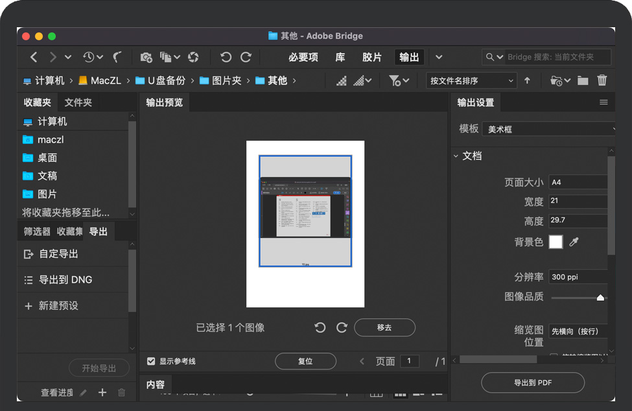This screenshot has width=632, height=411.
Task: Open recent files history clock icon
Action: click(x=89, y=57)
